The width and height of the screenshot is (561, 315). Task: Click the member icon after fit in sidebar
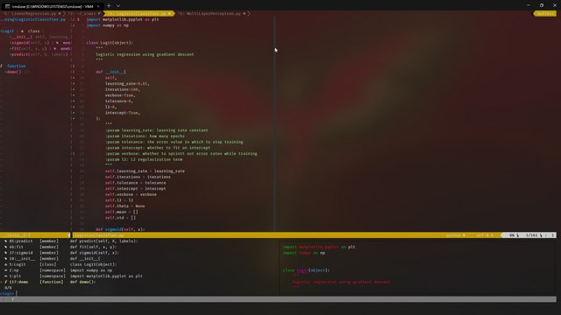(x=54, y=49)
